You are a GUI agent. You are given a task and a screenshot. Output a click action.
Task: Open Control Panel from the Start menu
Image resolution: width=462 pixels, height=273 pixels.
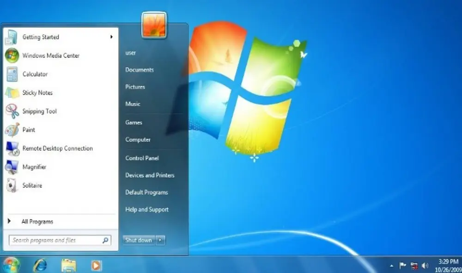tap(142, 158)
